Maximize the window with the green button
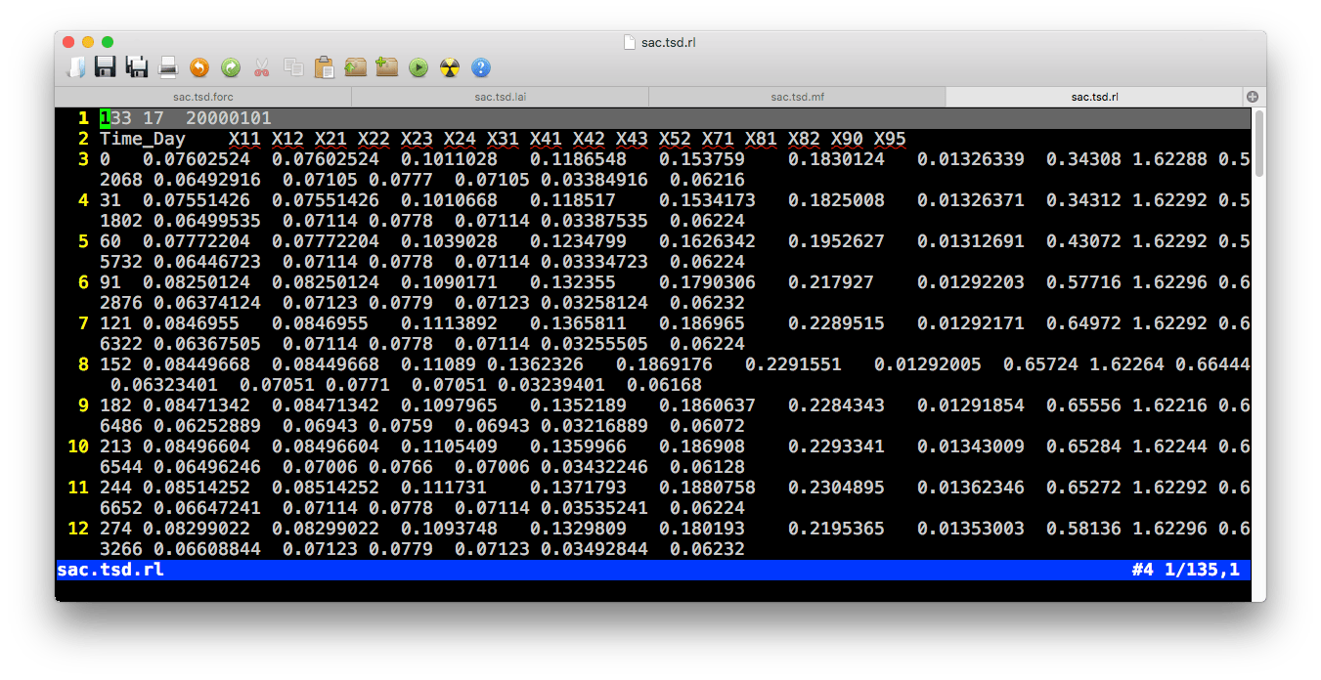 point(108,42)
